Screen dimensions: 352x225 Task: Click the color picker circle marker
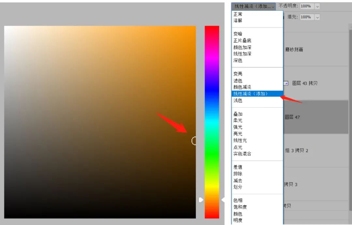(x=194, y=141)
